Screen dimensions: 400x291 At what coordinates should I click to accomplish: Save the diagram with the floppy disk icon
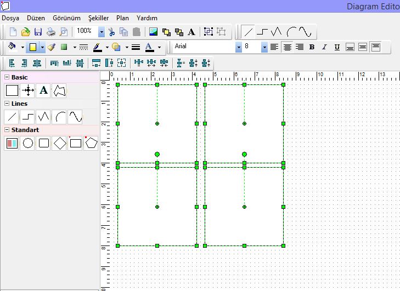[38, 32]
